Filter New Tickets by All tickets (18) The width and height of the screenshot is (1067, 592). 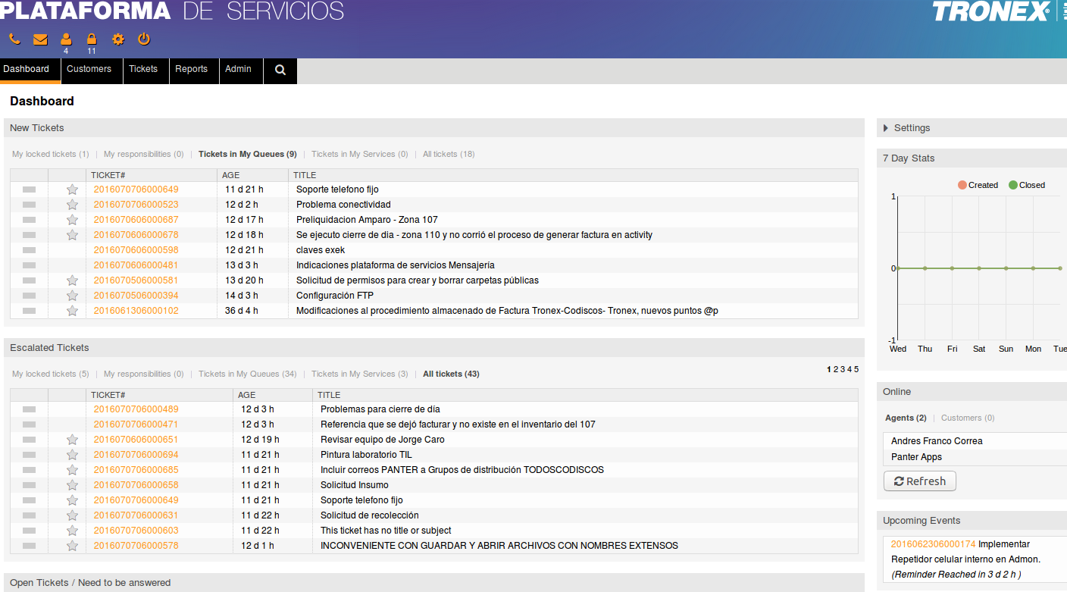point(449,154)
